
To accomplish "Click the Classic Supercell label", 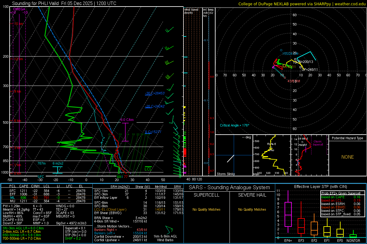I will (318, 143).
